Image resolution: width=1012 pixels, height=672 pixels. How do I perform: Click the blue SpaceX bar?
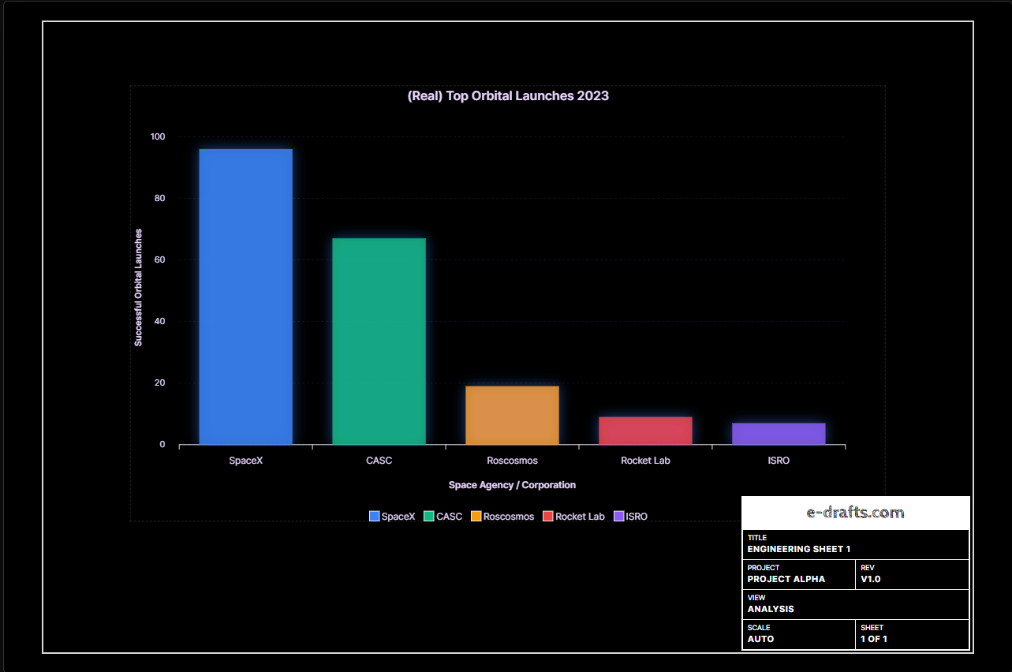[245, 297]
